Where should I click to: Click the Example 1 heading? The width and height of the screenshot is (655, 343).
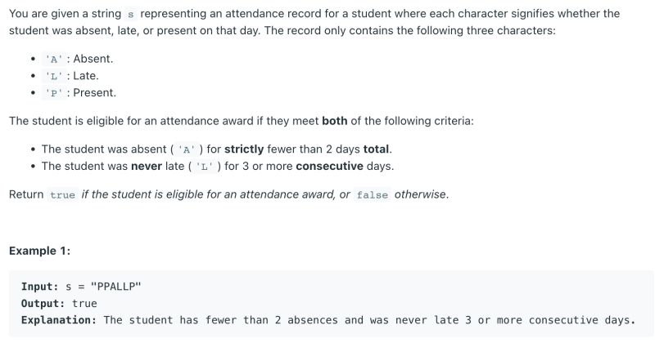[x=39, y=251]
